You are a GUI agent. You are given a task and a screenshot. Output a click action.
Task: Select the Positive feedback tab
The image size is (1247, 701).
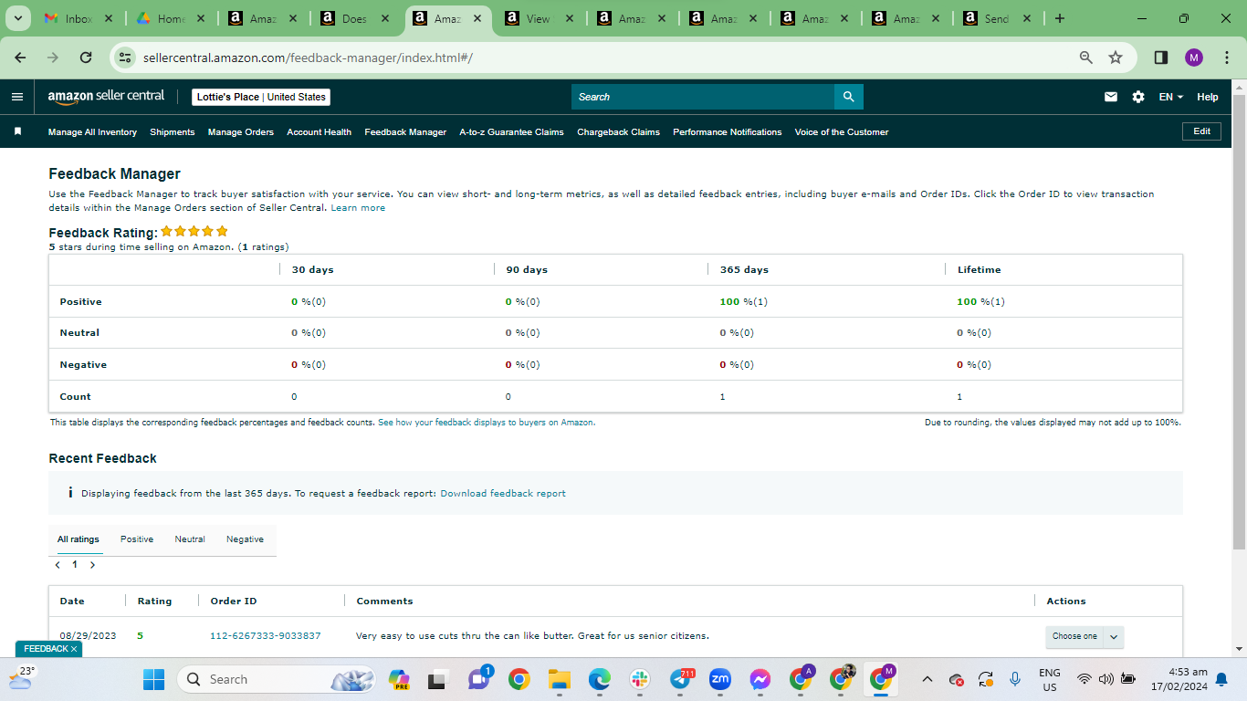coord(137,539)
